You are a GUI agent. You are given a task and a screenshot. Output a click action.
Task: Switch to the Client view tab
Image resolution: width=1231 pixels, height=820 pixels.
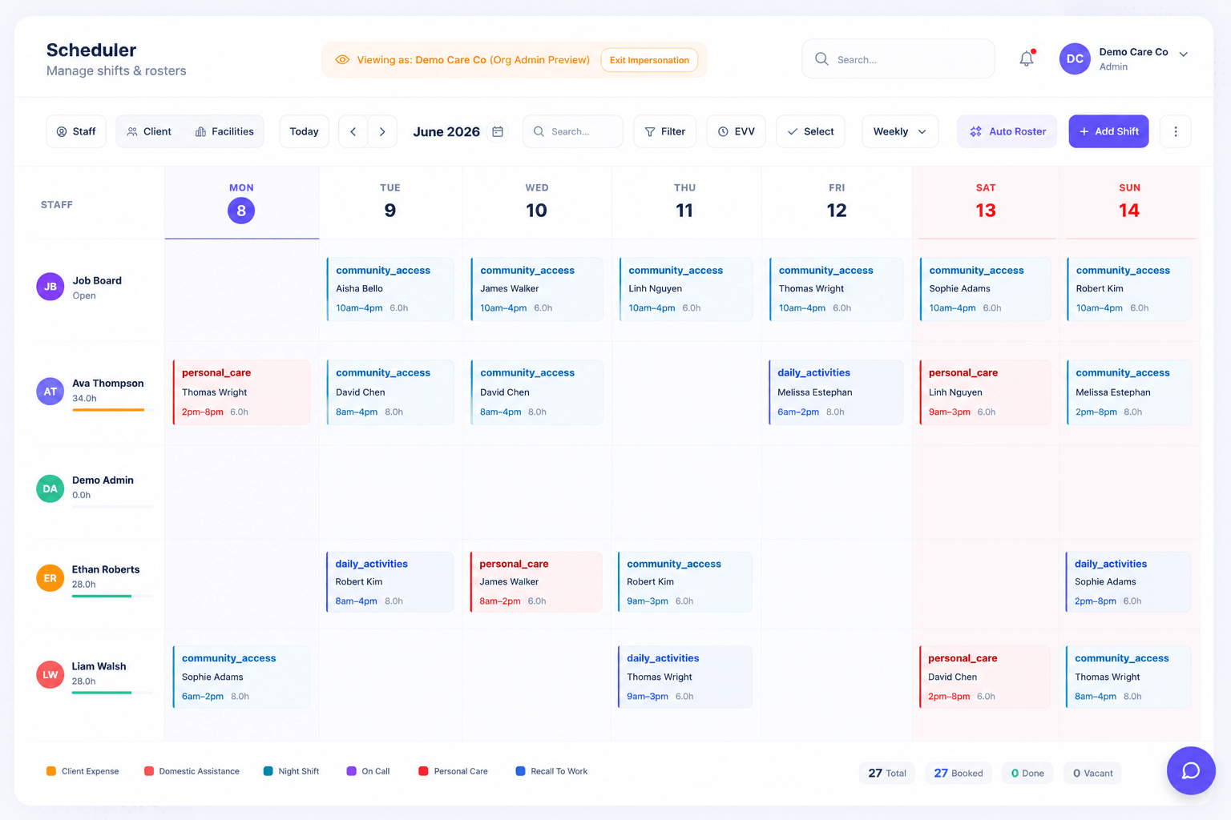[150, 131]
